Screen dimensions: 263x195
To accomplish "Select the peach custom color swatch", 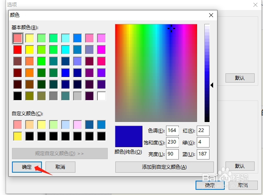I will pos(30,125).
